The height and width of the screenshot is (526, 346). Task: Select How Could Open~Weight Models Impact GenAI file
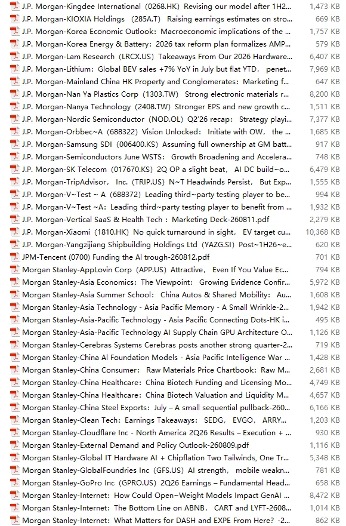tap(156, 496)
